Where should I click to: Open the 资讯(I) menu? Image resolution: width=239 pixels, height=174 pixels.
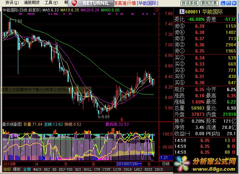12,3
